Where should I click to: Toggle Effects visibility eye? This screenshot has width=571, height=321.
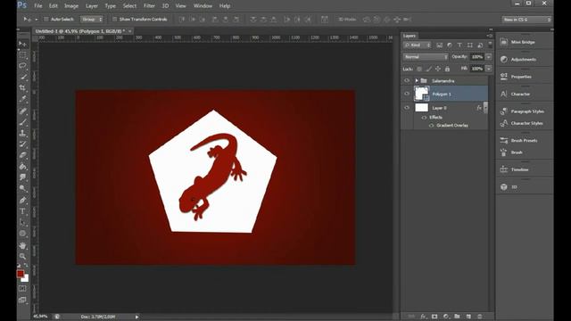click(x=424, y=118)
